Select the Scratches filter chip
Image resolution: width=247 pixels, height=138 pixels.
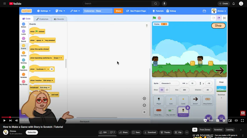pos(218,130)
